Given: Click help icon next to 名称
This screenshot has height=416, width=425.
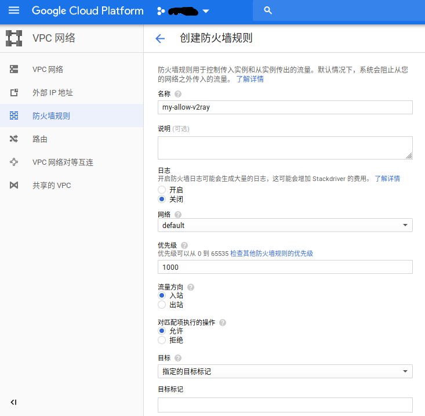Looking at the screenshot, I should tap(178, 94).
